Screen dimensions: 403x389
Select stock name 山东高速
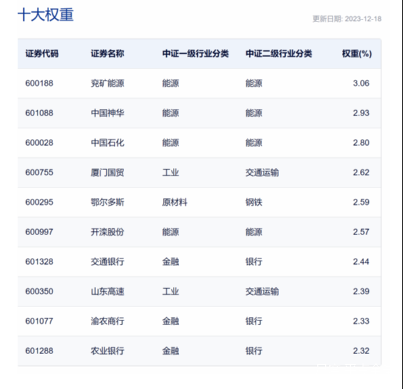coord(107,291)
